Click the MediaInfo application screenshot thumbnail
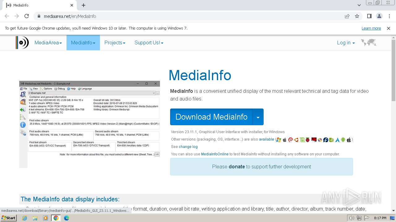The width and height of the screenshot is (396, 222). tap(89, 124)
